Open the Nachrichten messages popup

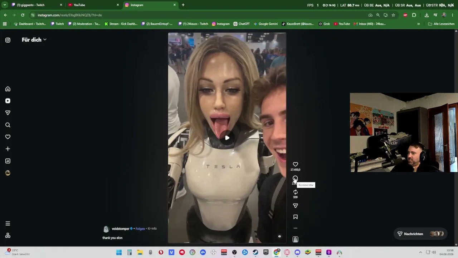point(420,234)
